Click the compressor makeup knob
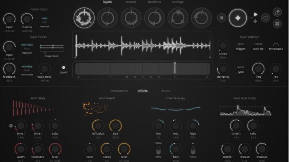289x162 pixels. (x=262, y=149)
